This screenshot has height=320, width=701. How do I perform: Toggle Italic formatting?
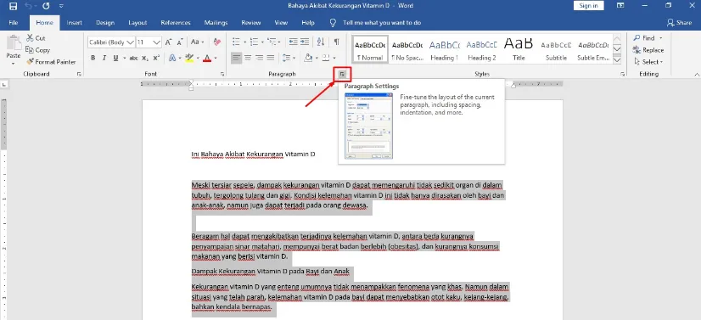click(104, 58)
